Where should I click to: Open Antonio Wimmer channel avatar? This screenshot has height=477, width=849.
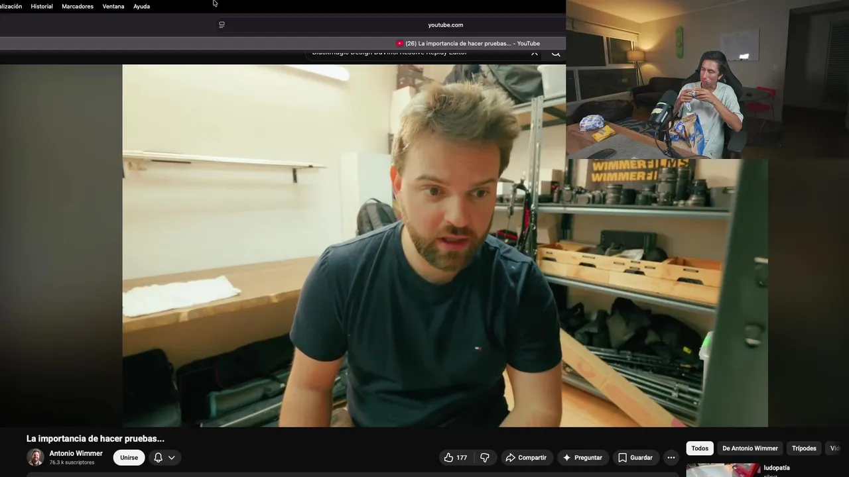click(35, 457)
